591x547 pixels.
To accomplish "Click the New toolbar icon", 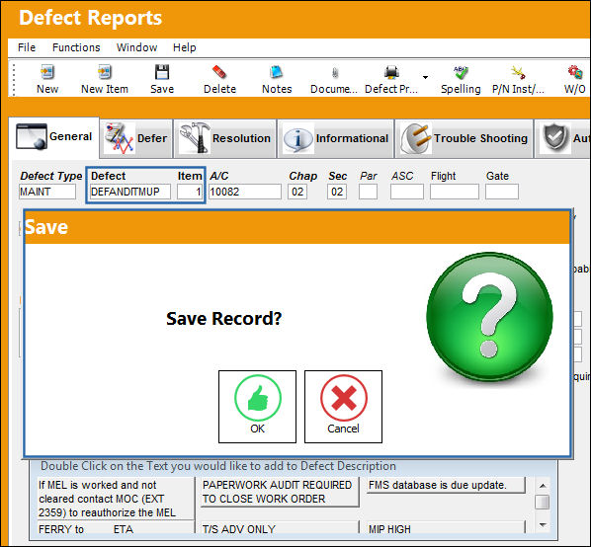I will (47, 71).
